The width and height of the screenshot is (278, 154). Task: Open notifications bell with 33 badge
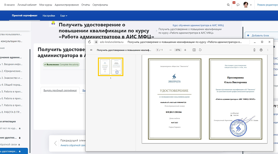234,3
